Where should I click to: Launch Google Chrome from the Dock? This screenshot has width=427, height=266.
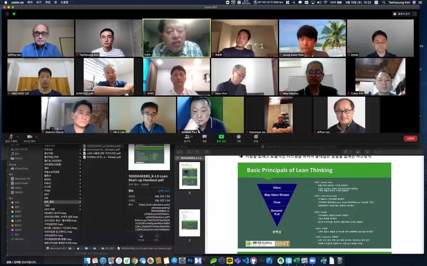pos(135,261)
